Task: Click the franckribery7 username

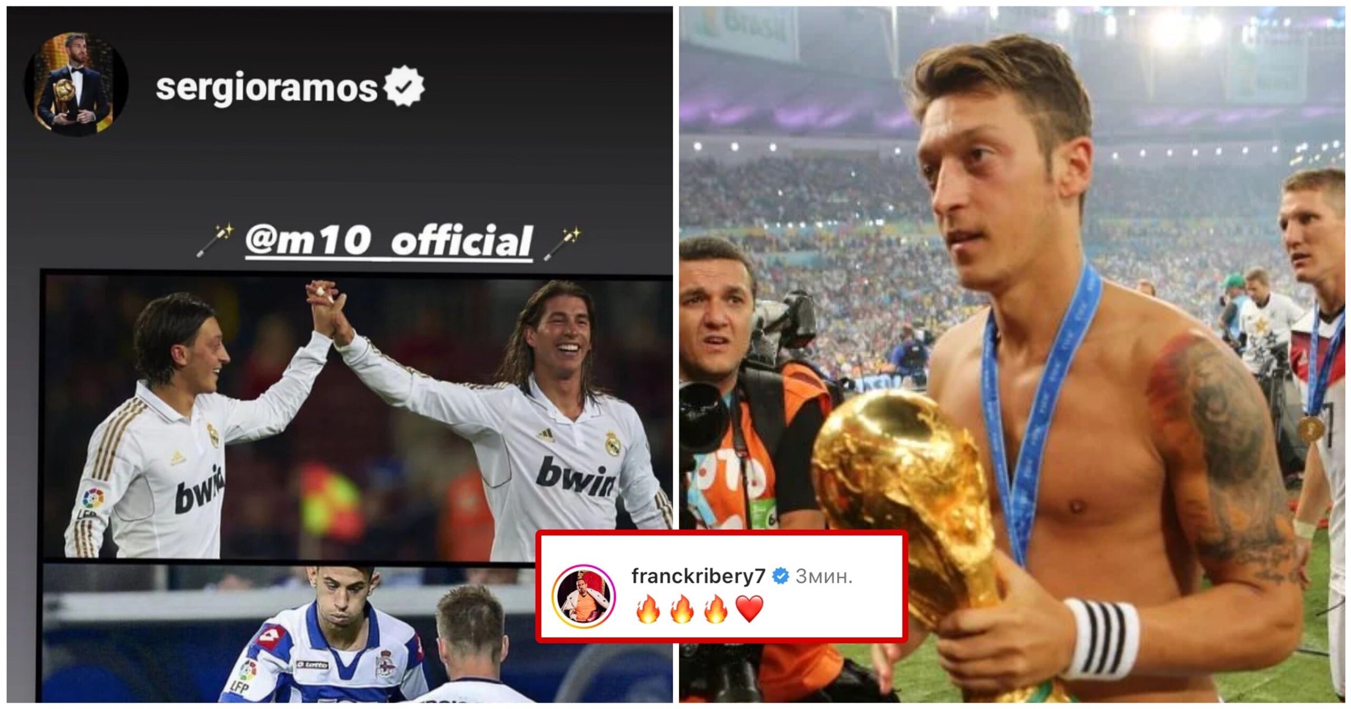Action: pos(698,576)
